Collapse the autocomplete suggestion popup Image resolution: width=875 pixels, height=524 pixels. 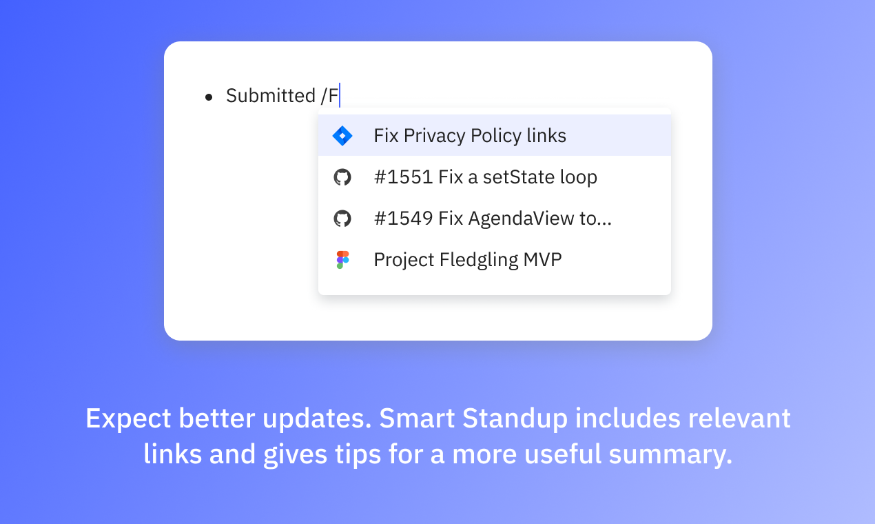pos(494,203)
